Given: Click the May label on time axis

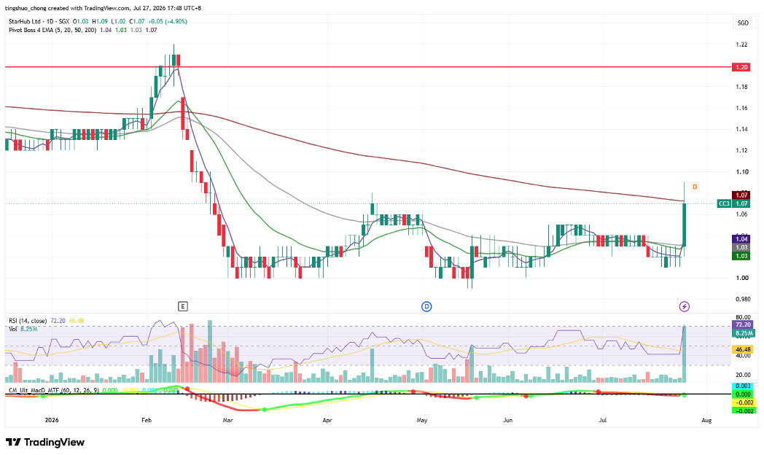Looking at the screenshot, I should (x=422, y=420).
